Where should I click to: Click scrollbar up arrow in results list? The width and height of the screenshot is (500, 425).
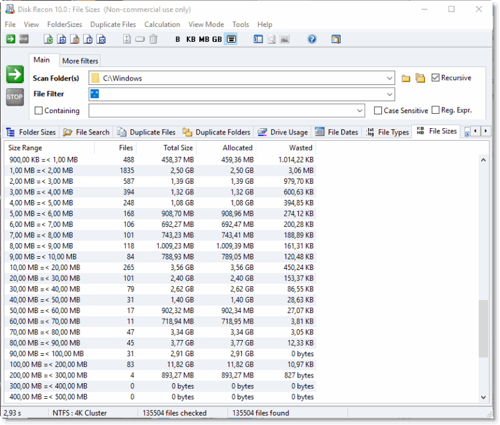pos(483,160)
